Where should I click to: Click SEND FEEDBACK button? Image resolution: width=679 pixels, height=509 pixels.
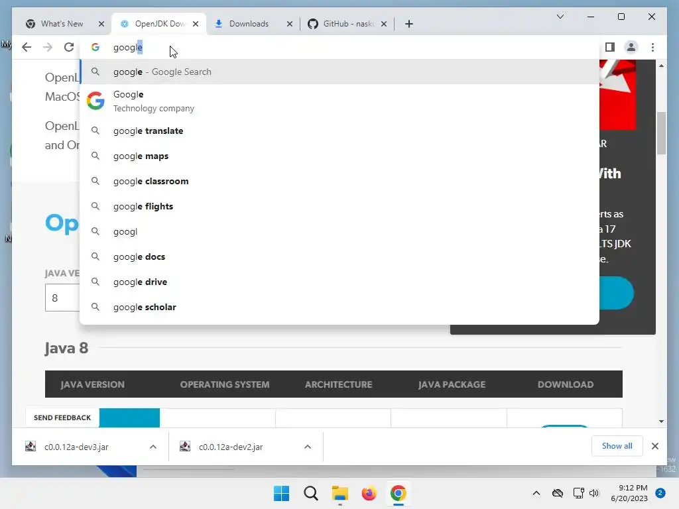coord(62,418)
